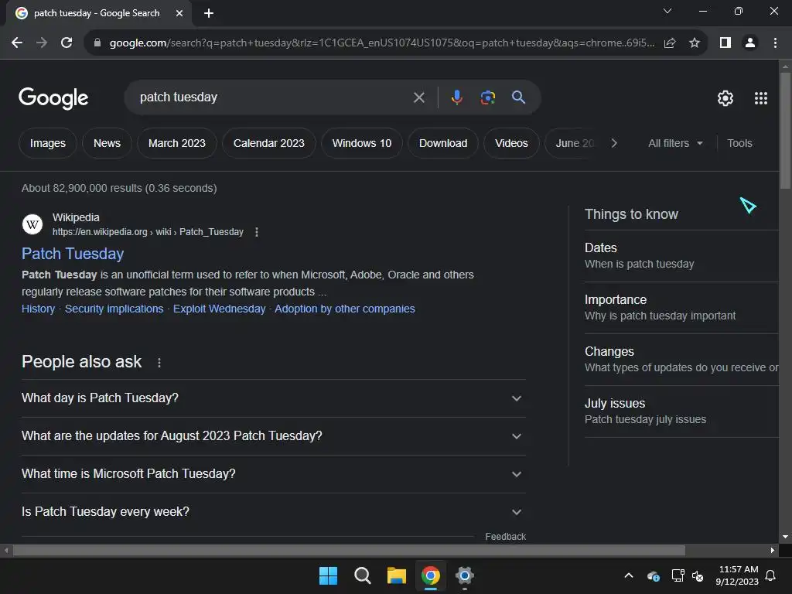
Task: Expand Is Patch Tuesday every week?
Action: pyautogui.click(x=273, y=512)
